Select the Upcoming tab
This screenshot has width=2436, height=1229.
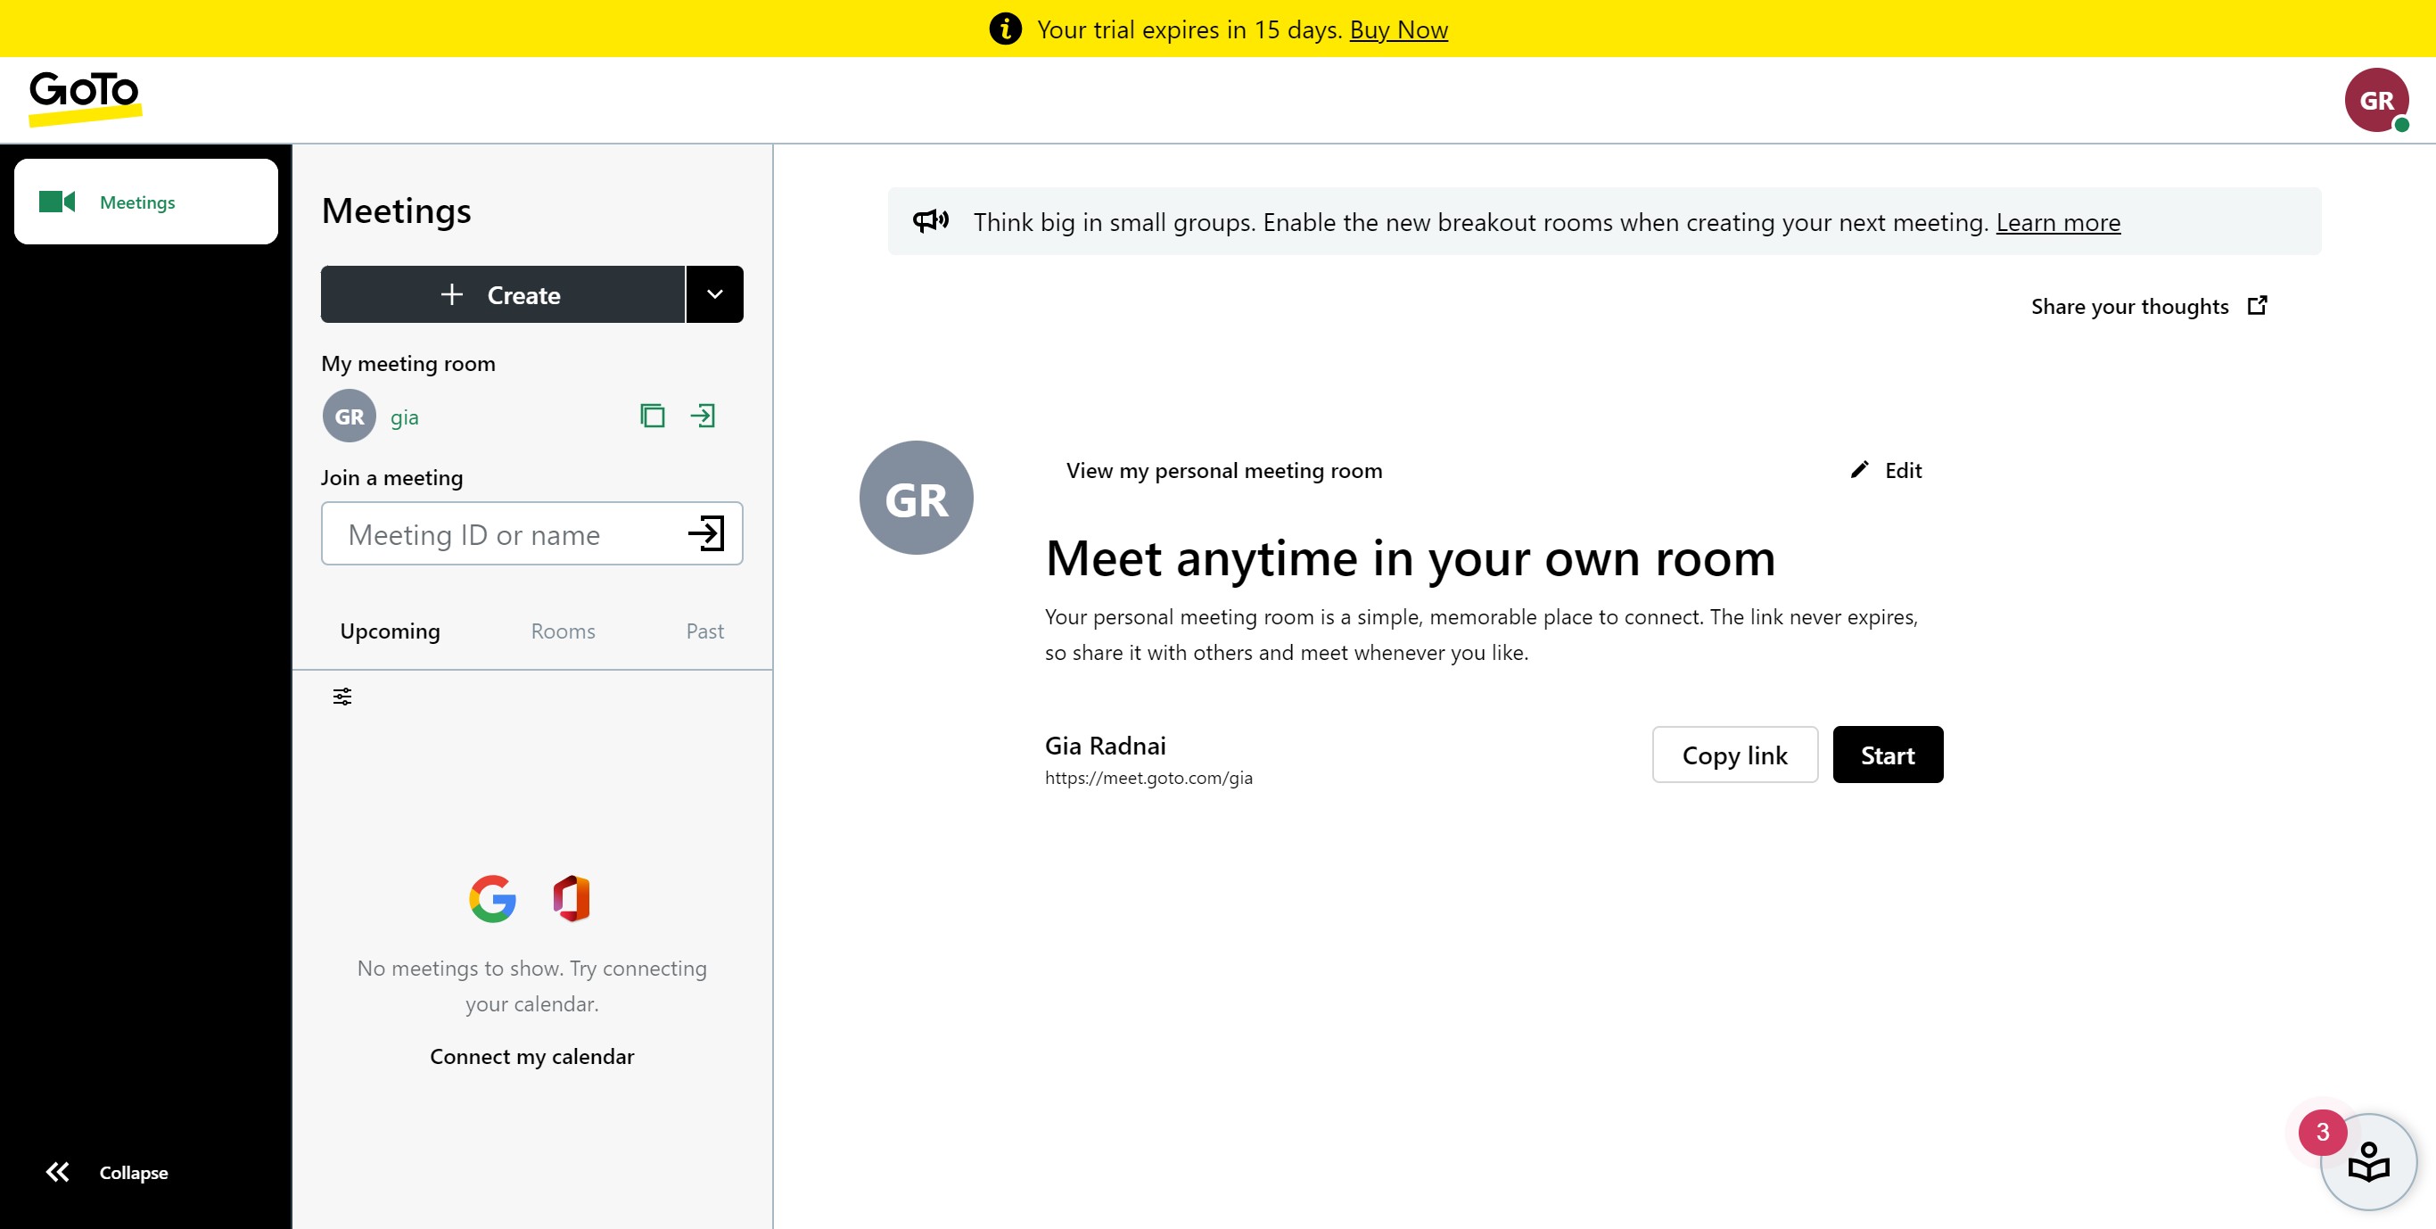[390, 631]
